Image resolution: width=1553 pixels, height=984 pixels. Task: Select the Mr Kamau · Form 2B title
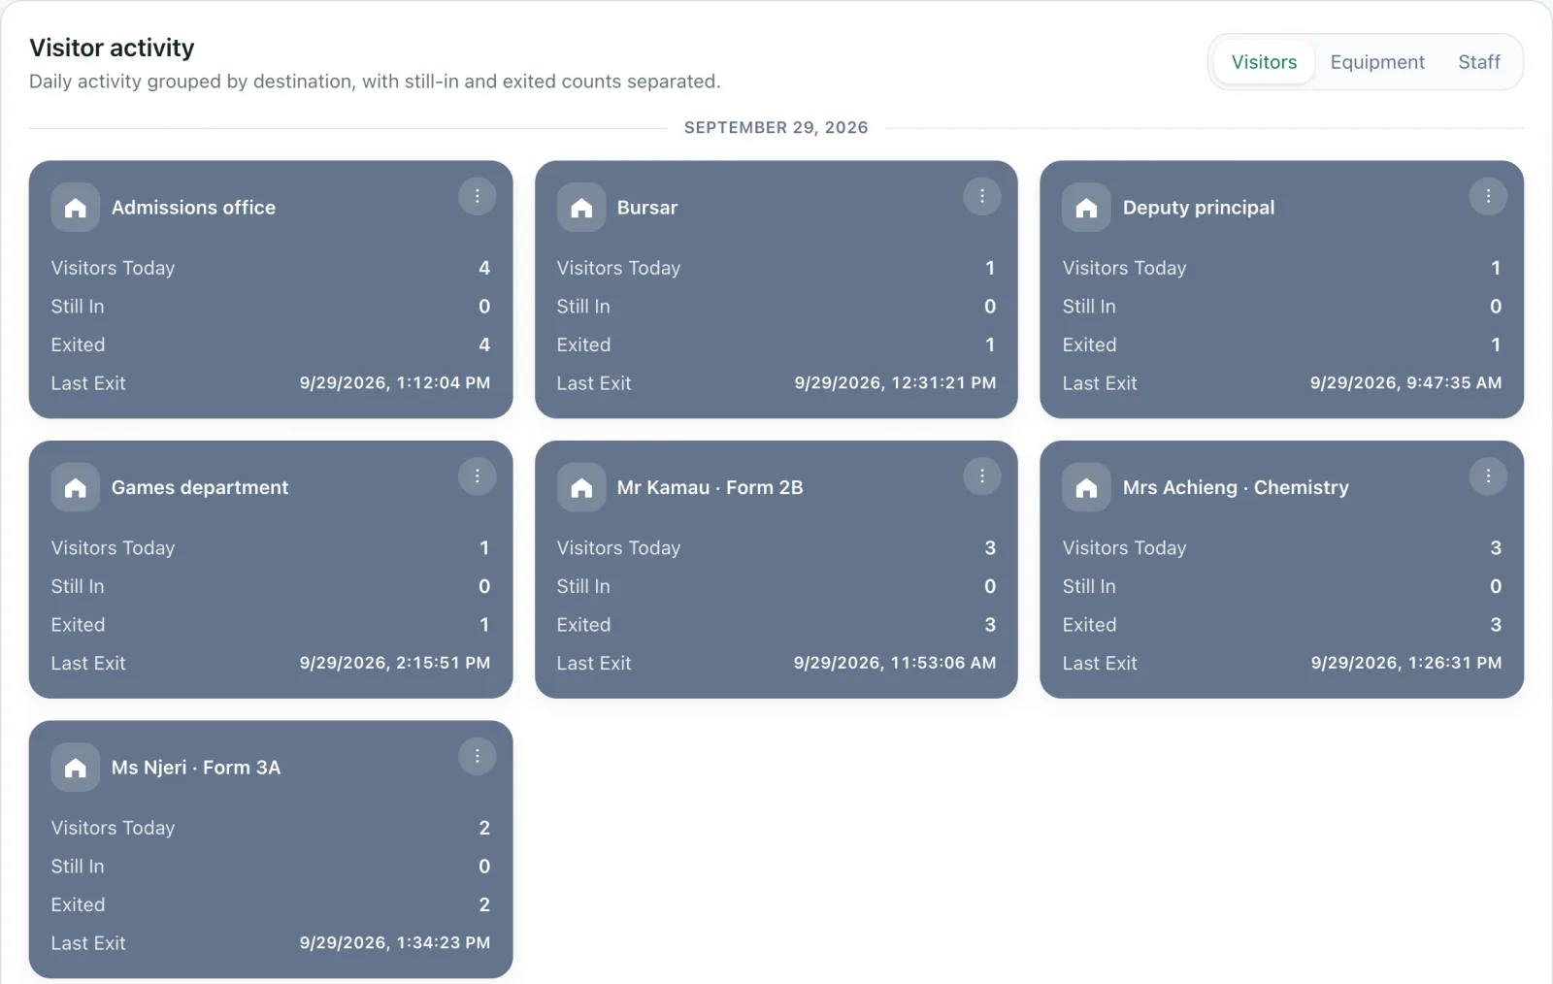point(710,488)
